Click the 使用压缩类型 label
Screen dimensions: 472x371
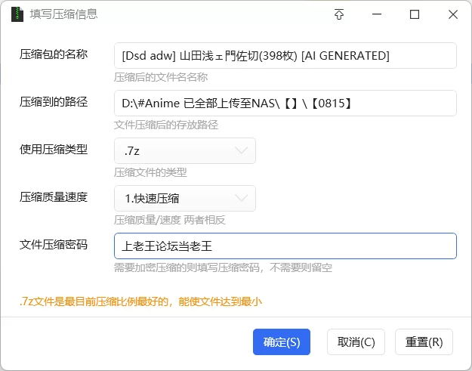click(54, 150)
